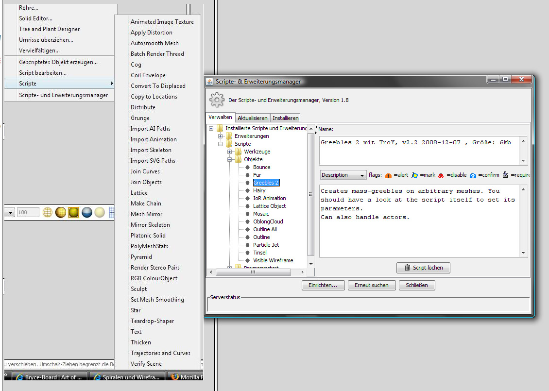Select Mosaic tree item

coord(261,214)
